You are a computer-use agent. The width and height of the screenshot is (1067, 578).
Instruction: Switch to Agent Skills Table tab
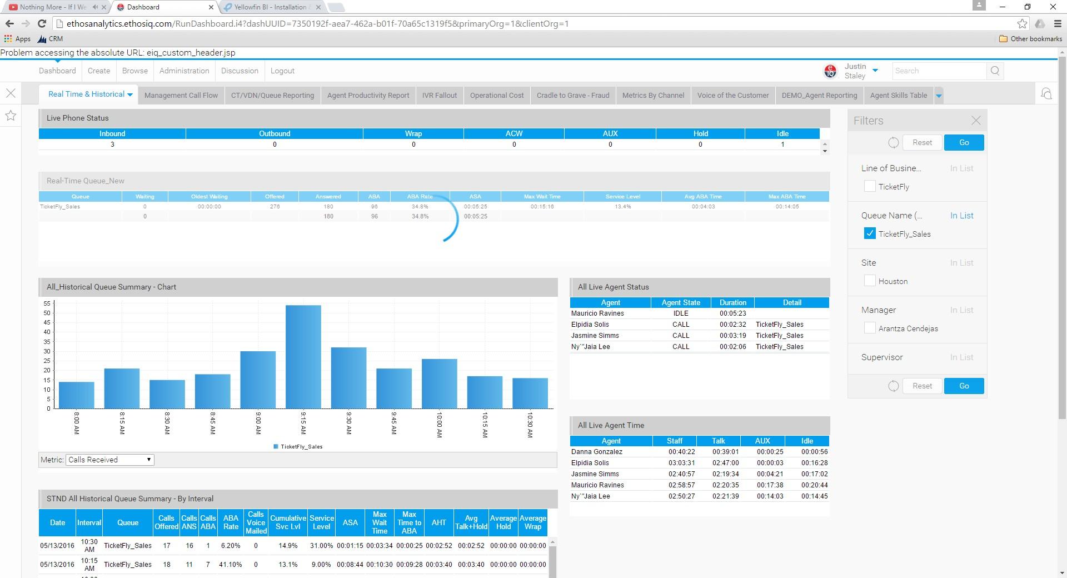(x=899, y=96)
